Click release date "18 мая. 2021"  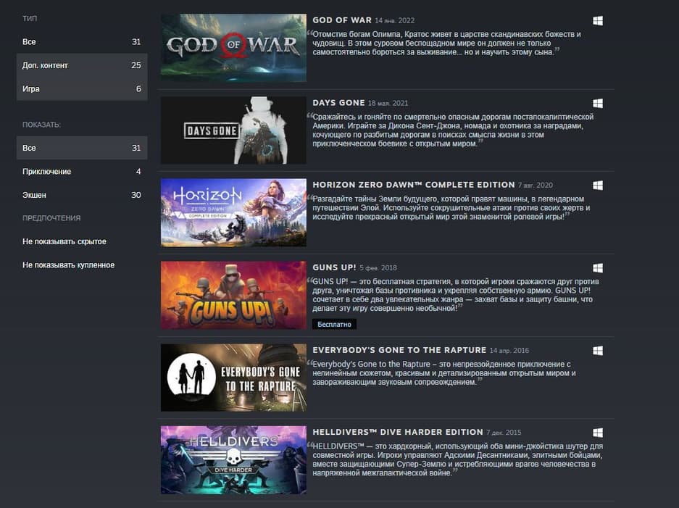pos(388,103)
